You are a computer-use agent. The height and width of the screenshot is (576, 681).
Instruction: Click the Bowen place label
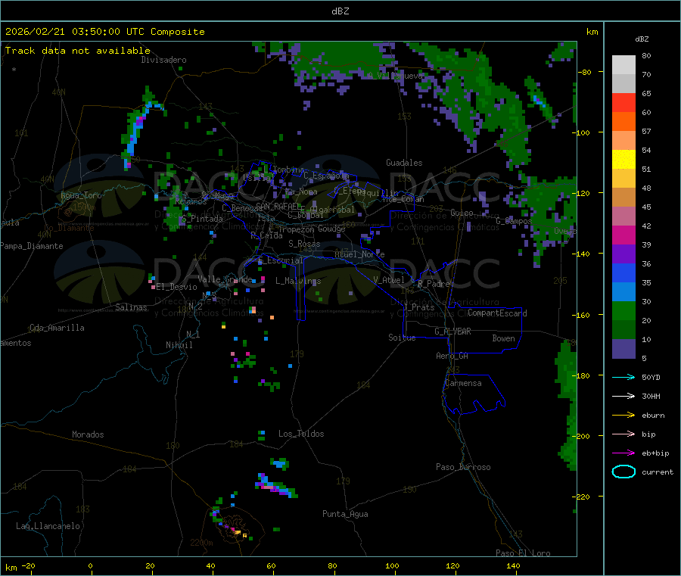pyautogui.click(x=503, y=338)
